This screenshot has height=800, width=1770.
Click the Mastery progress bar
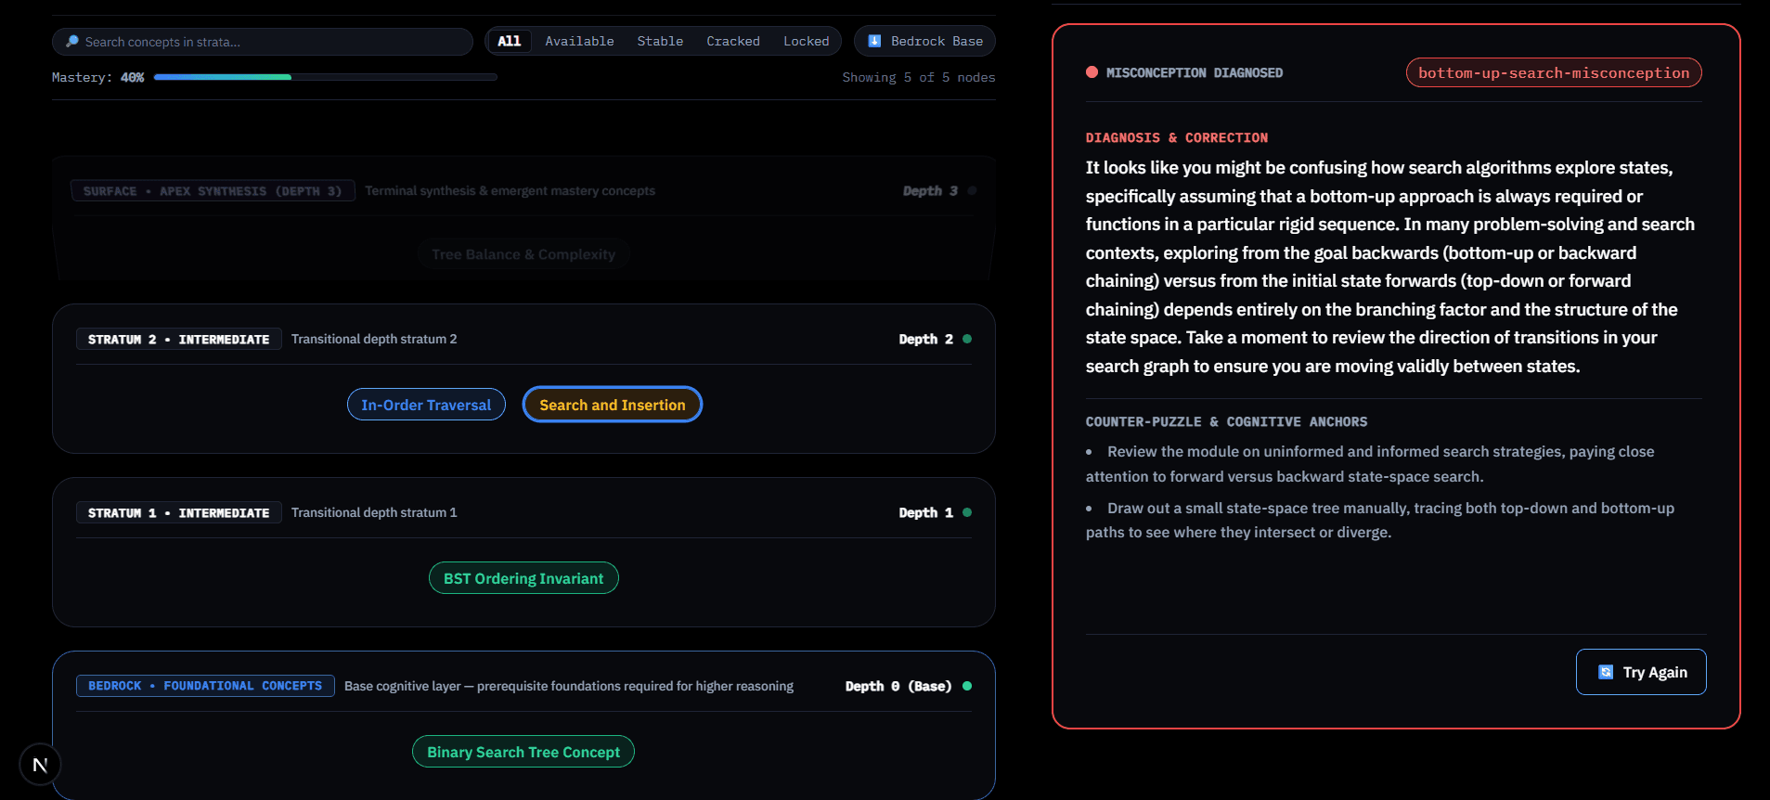coord(326,77)
